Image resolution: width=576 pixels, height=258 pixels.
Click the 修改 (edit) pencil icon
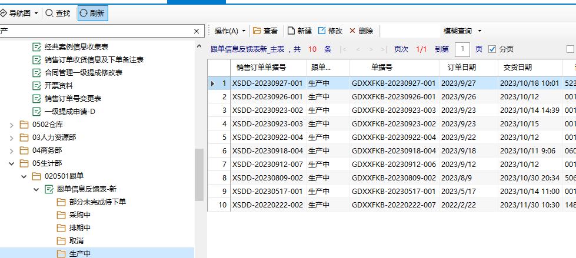pos(322,31)
